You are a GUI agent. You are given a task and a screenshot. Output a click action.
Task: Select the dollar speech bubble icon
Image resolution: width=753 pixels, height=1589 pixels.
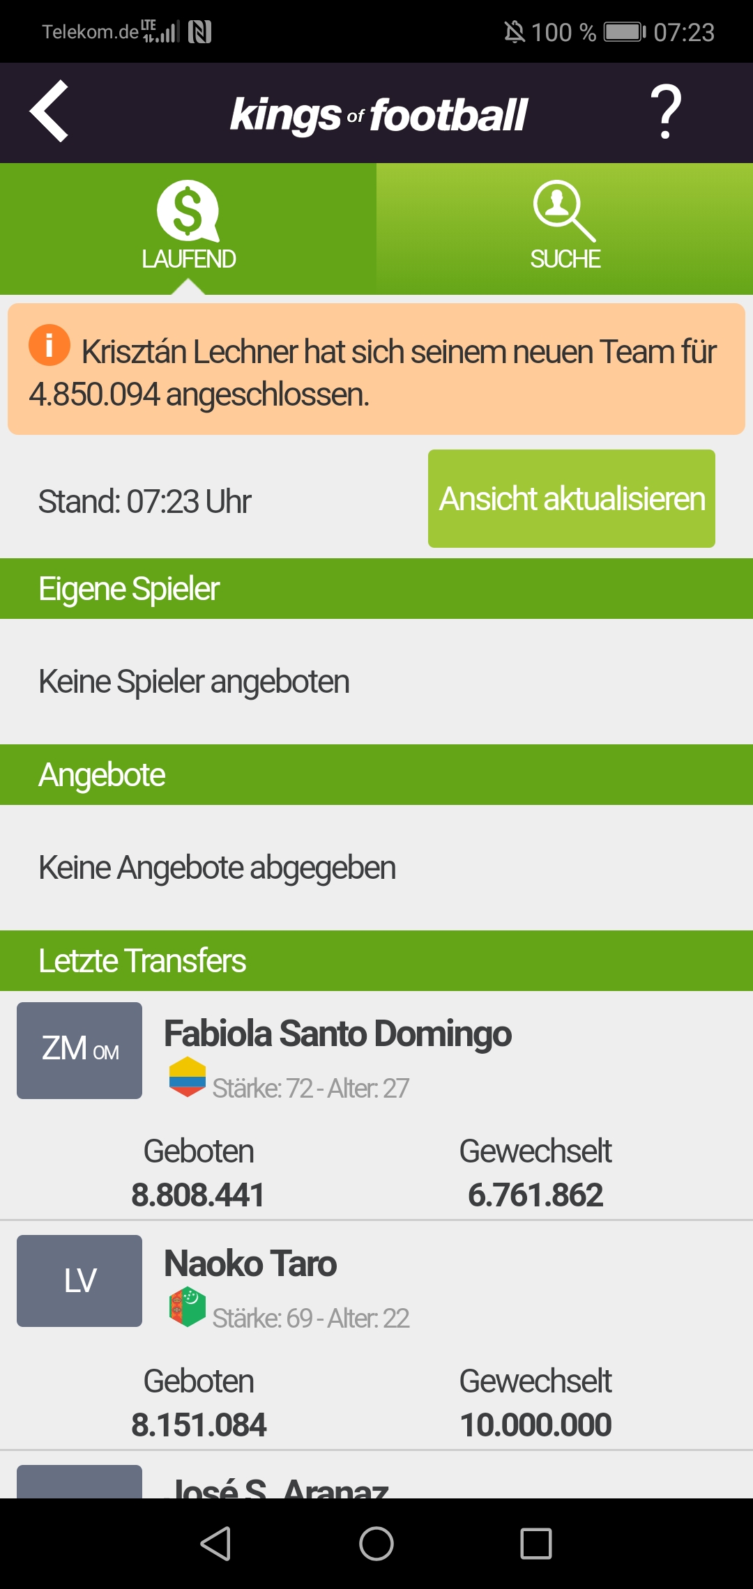click(188, 211)
